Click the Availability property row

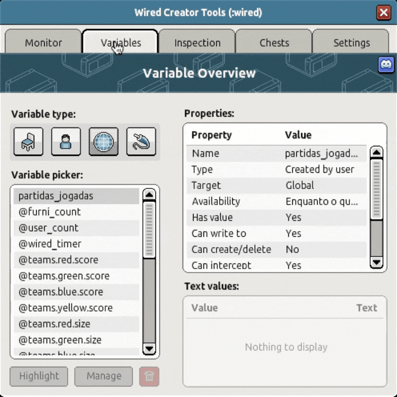click(276, 201)
